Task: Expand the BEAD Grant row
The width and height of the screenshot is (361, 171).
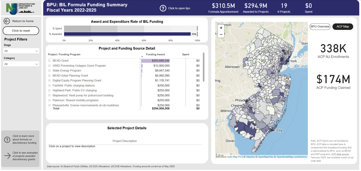Action: pyautogui.click(x=49, y=61)
